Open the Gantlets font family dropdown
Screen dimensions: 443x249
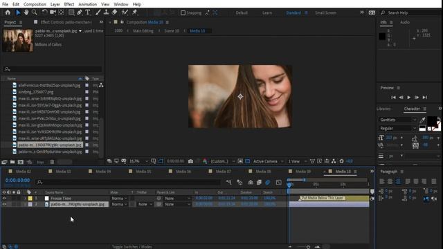coord(397,120)
